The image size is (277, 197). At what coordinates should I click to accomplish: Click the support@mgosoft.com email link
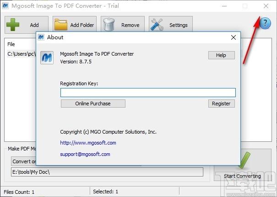click(85, 154)
